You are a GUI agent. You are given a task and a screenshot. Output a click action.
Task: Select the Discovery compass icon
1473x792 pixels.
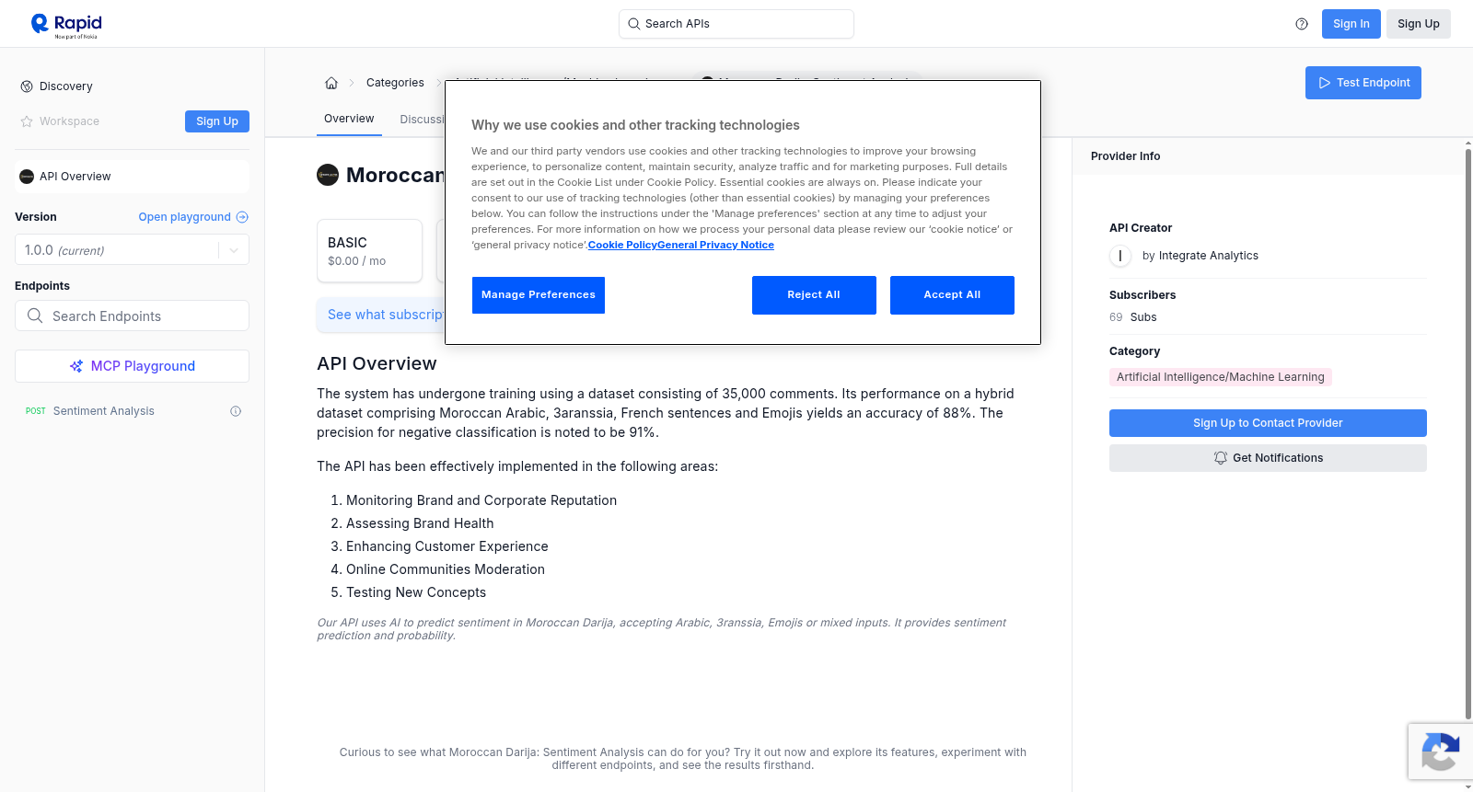(27, 86)
